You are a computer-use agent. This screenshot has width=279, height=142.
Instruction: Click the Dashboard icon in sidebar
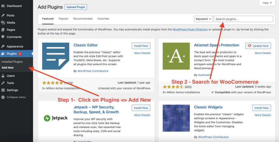pyautogui.click(x=3, y=6)
